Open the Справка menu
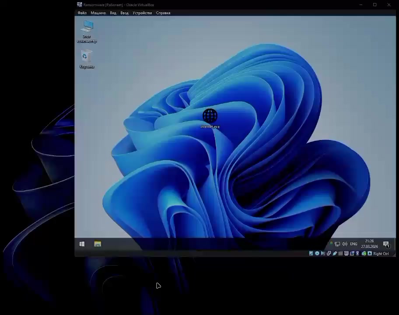The width and height of the screenshot is (399, 315). pyautogui.click(x=163, y=13)
